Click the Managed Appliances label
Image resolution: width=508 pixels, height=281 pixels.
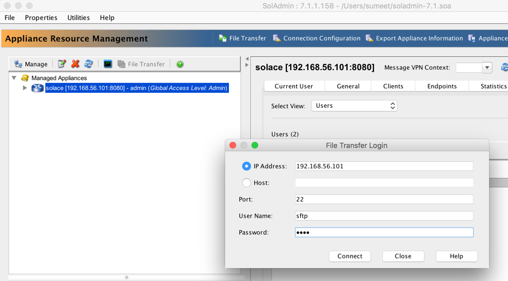pos(59,78)
